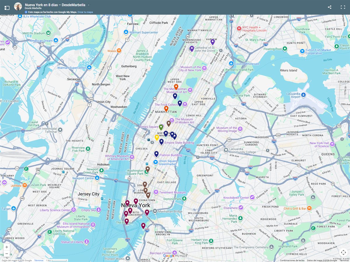
Task: Click the 'Knockdown Center' label
Action: tap(236, 198)
